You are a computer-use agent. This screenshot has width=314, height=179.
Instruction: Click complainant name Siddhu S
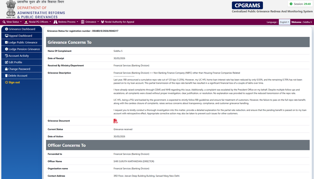click(118, 51)
